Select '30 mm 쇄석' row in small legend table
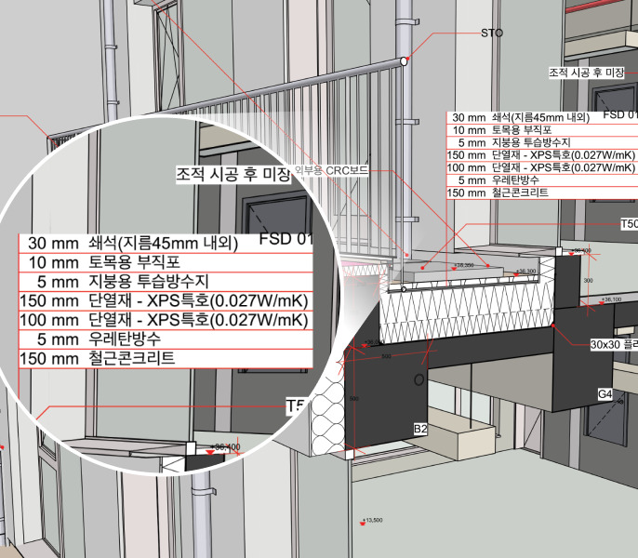The height and width of the screenshot is (558, 638). click(x=542, y=117)
